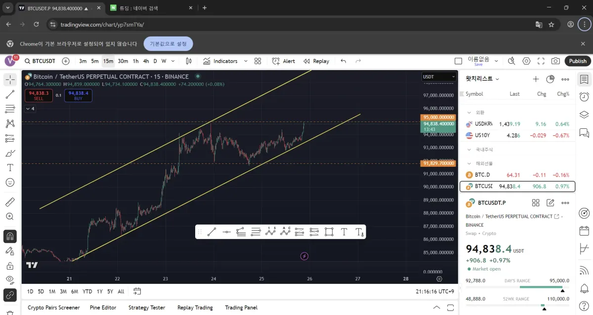
Task: Open the Indicators dialog
Action: [220, 61]
